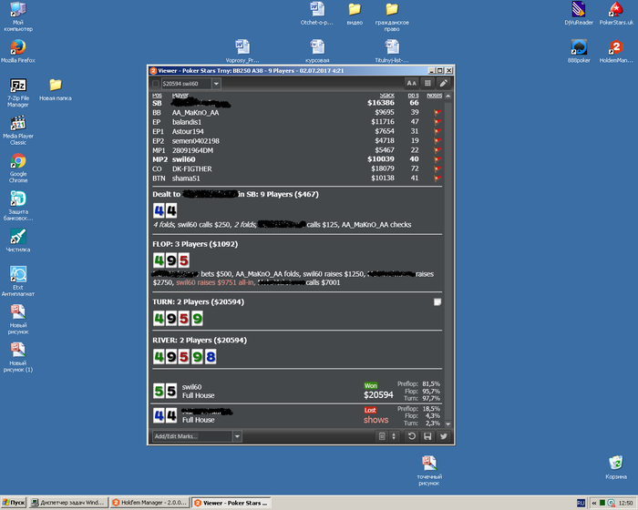
Task: Open the Etxt Антиплагиат desktop icon
Action: coord(18,281)
